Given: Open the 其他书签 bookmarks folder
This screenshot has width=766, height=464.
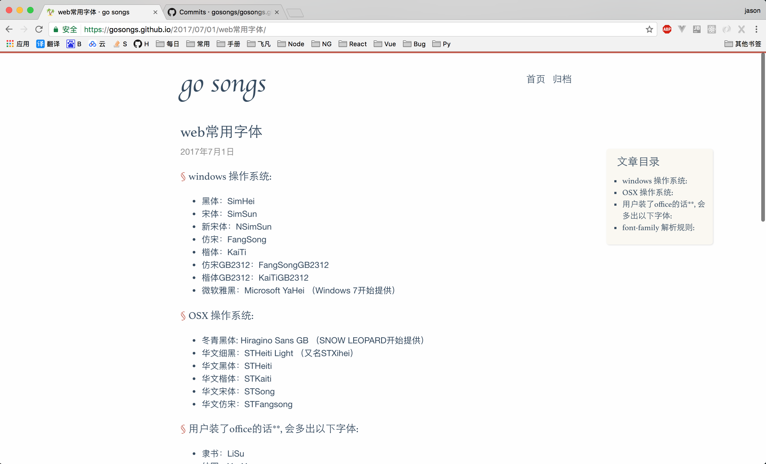Looking at the screenshot, I should pos(743,44).
